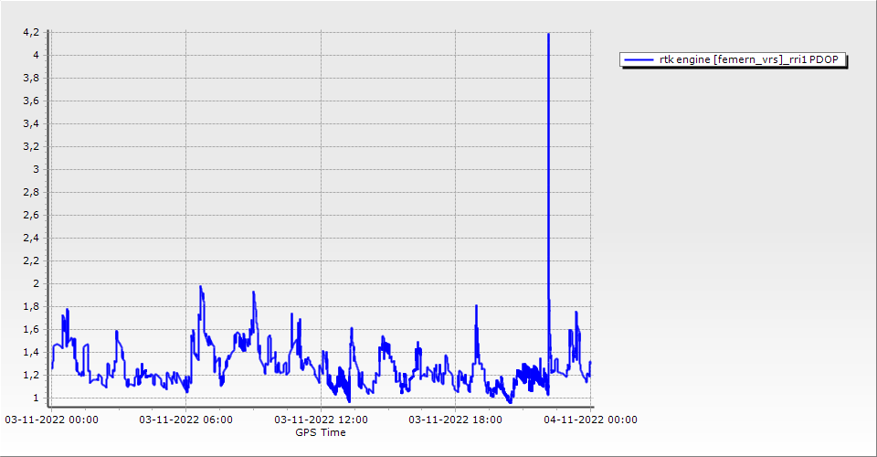
Task: Click the 2 value on the y-axis
Action: pyautogui.click(x=36, y=283)
